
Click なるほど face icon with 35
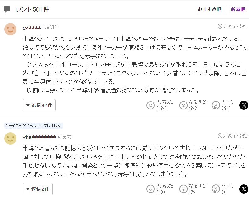point(183,189)
